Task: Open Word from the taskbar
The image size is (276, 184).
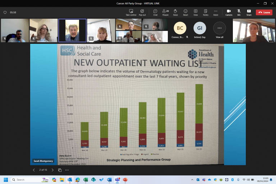Action: point(109,180)
